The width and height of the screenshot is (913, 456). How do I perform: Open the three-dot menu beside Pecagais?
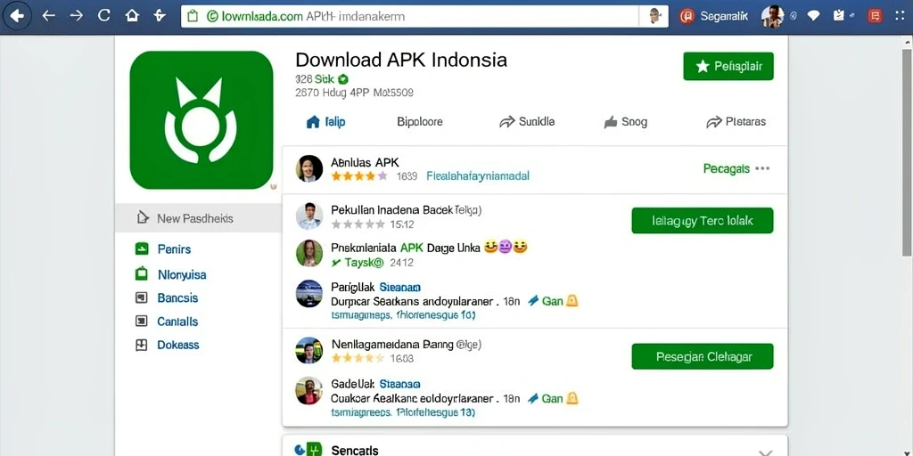pos(762,168)
